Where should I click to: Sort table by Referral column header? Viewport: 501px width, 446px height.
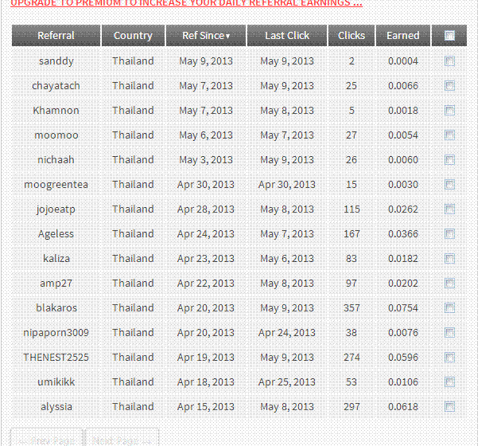(x=56, y=36)
